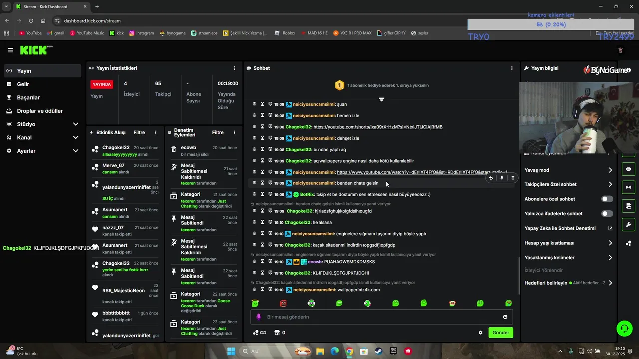Click the purple microphone icon in message box
The width and height of the screenshot is (639, 359).
pos(258,317)
